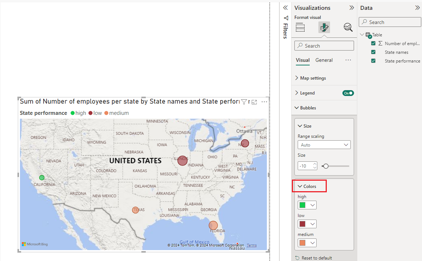Click the dark red low color swatch
The image size is (422, 261).
click(302, 224)
